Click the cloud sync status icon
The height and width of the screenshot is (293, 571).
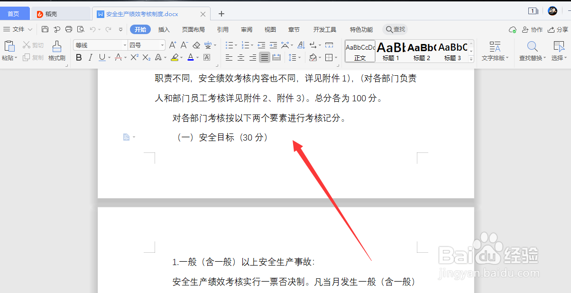click(512, 29)
